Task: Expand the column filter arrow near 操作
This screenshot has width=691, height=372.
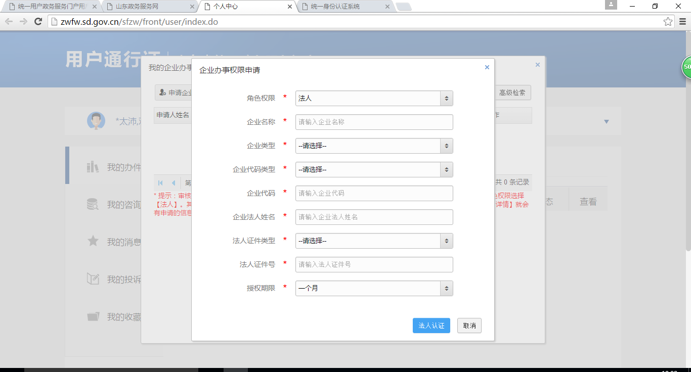Action: click(x=606, y=121)
